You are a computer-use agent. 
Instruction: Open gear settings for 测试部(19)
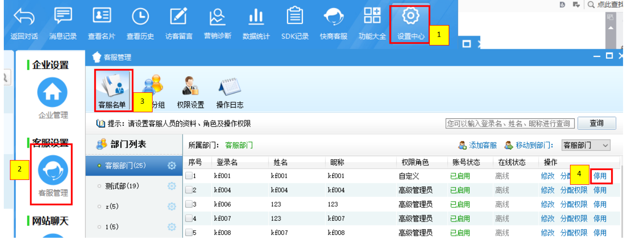pos(172,186)
